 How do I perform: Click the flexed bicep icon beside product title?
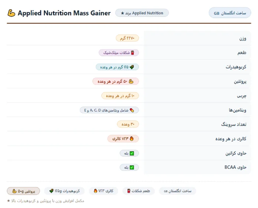[x=11, y=13]
